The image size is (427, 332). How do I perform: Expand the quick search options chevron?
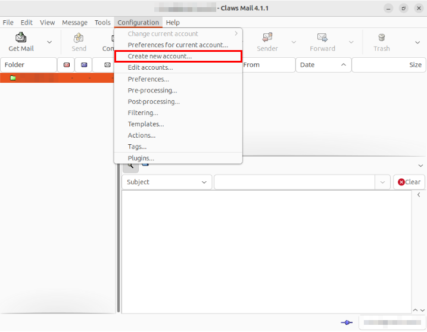tap(420, 166)
